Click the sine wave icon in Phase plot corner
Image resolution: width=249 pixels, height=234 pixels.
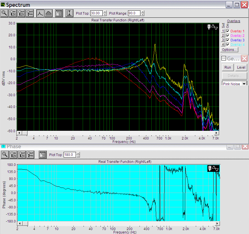[215, 168]
